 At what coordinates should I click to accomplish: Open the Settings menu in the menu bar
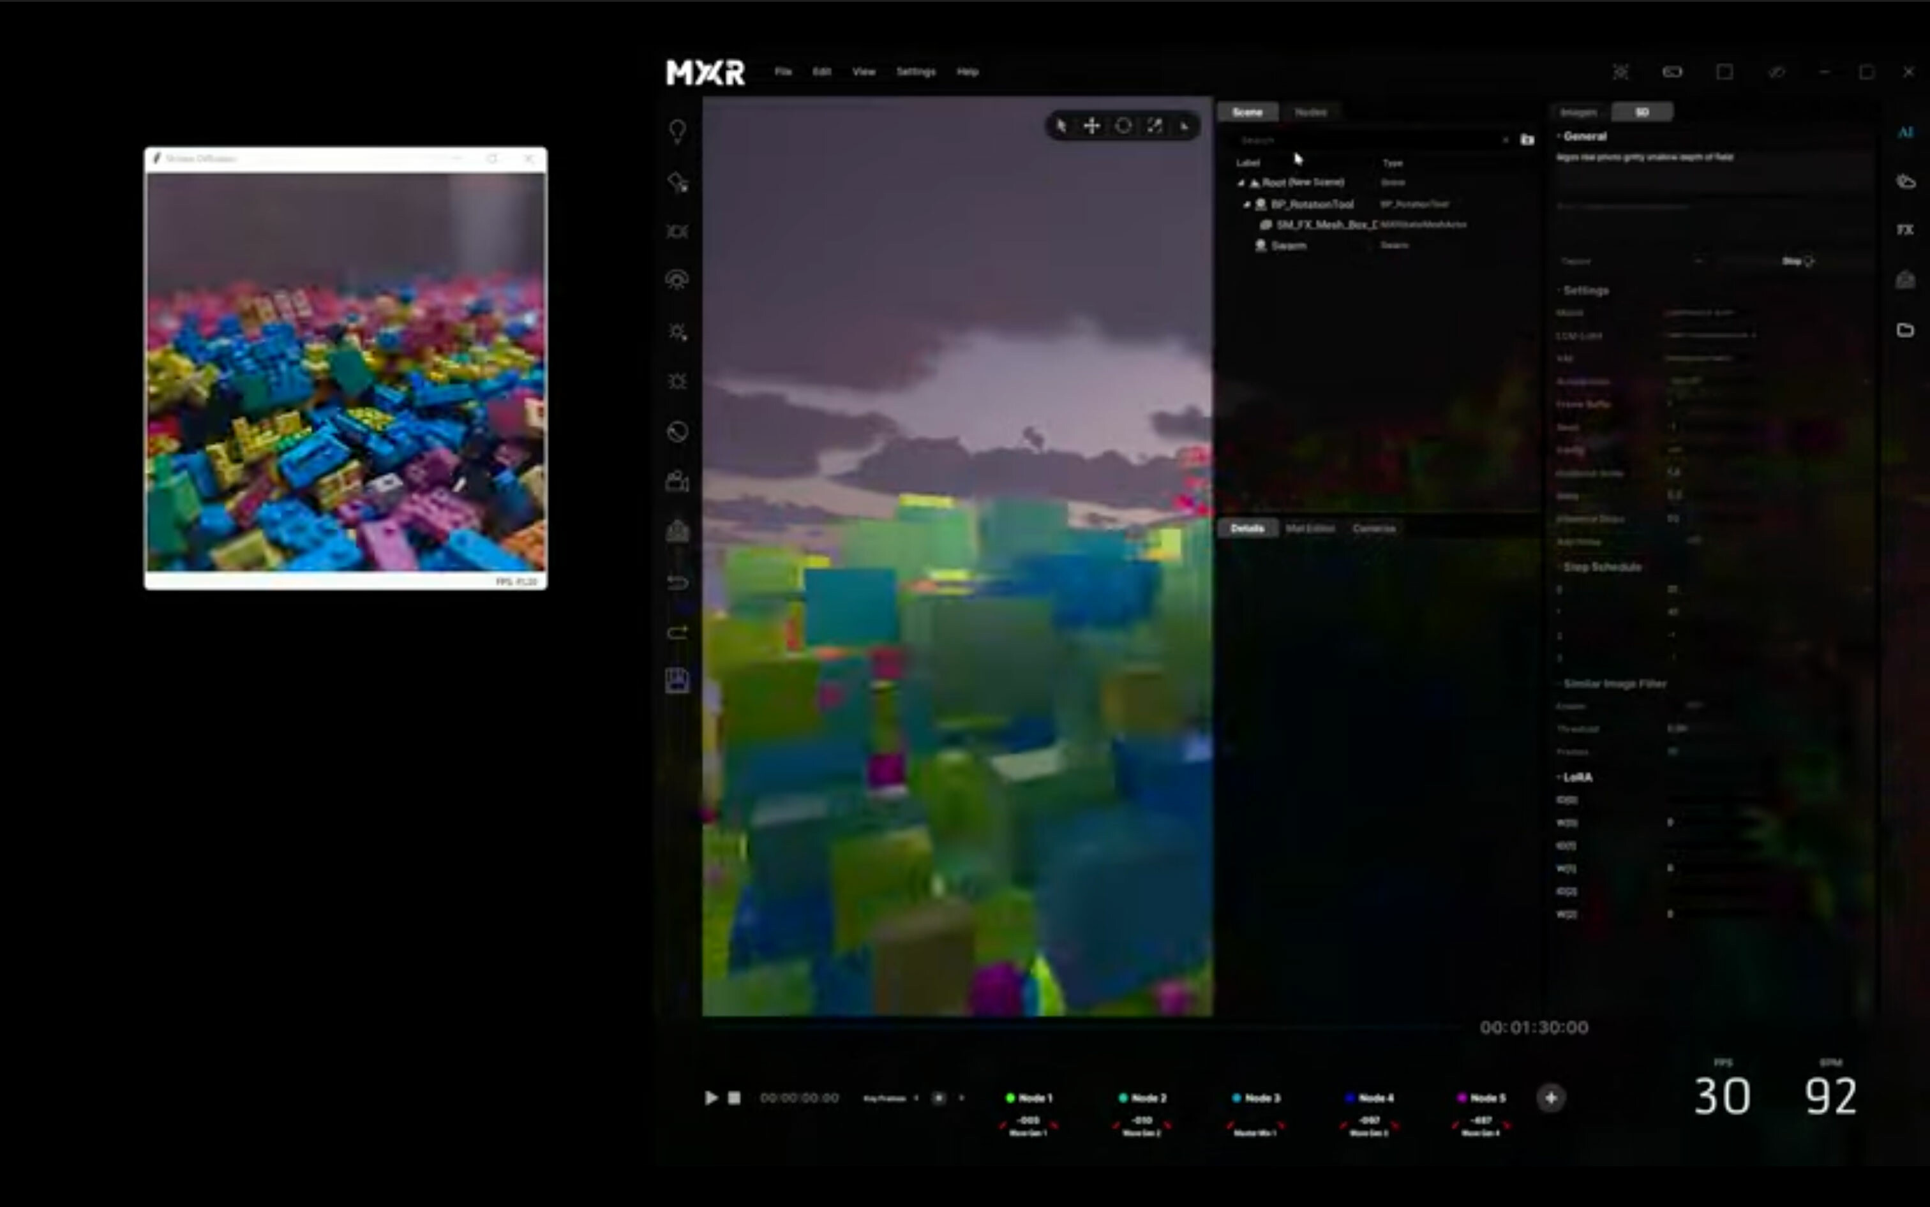click(x=916, y=72)
